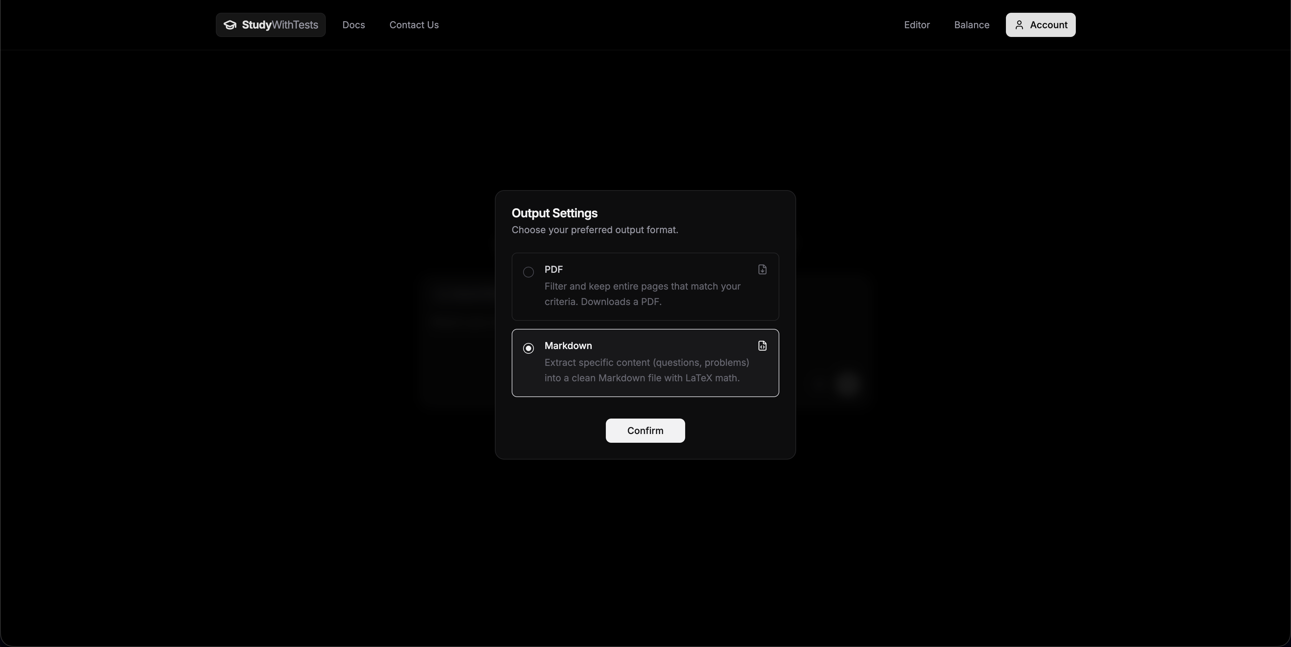Click the file-download icon on the PDF card
The width and height of the screenshot is (1291, 647).
pyautogui.click(x=762, y=269)
